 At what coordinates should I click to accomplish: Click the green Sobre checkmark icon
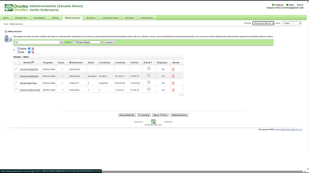pos(287,5)
